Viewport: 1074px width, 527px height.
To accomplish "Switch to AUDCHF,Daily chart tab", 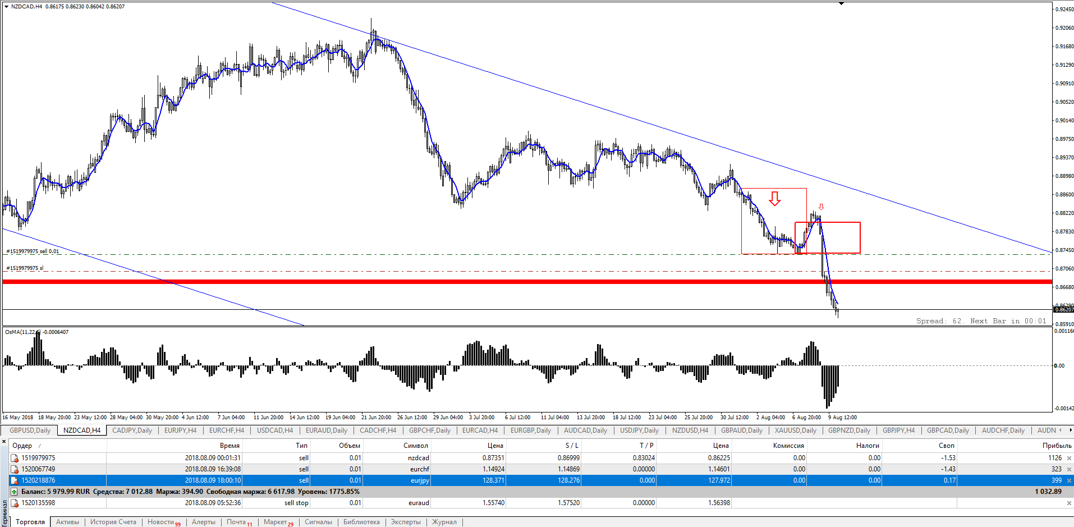I will [x=1003, y=430].
